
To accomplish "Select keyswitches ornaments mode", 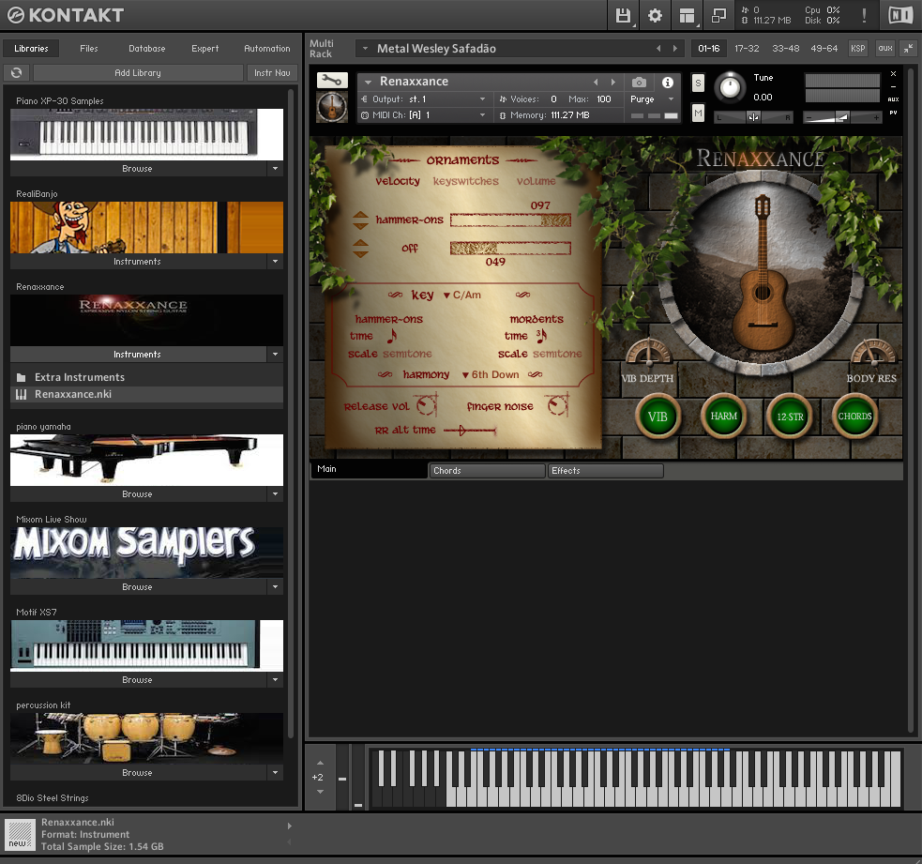I will click(466, 181).
